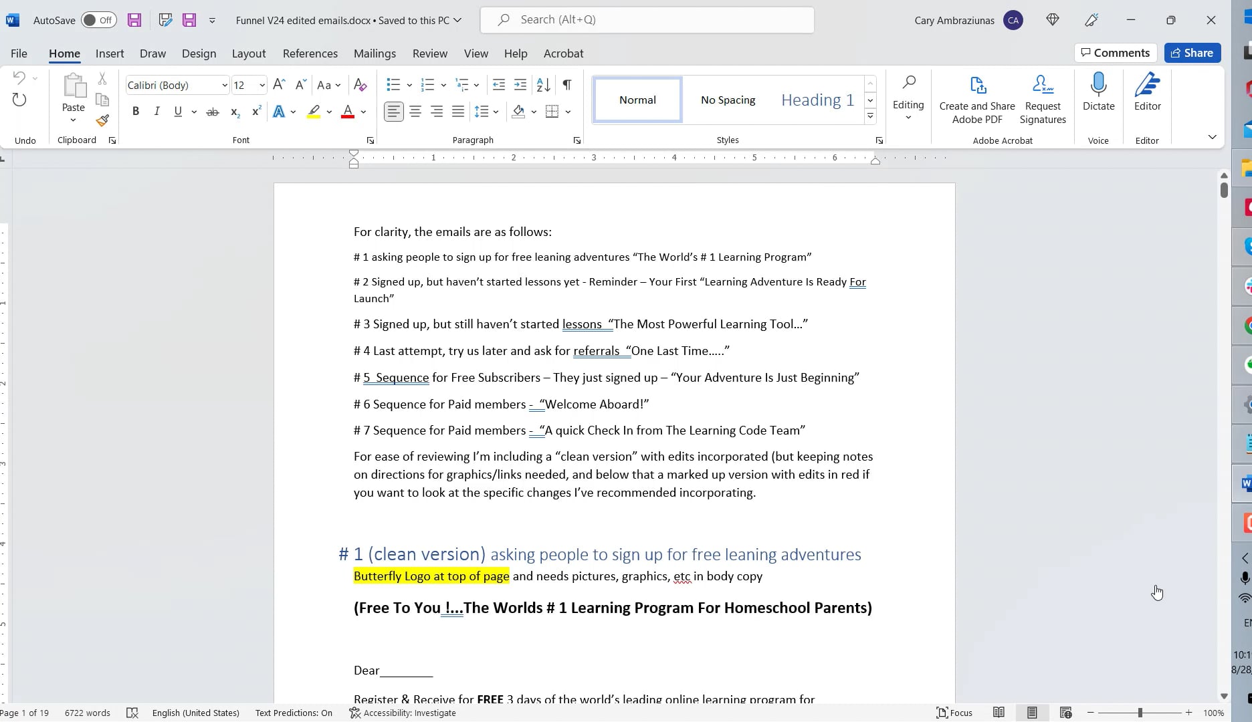The image size is (1252, 722).
Task: Turn off Text Predictions in status bar
Action: pos(293,713)
